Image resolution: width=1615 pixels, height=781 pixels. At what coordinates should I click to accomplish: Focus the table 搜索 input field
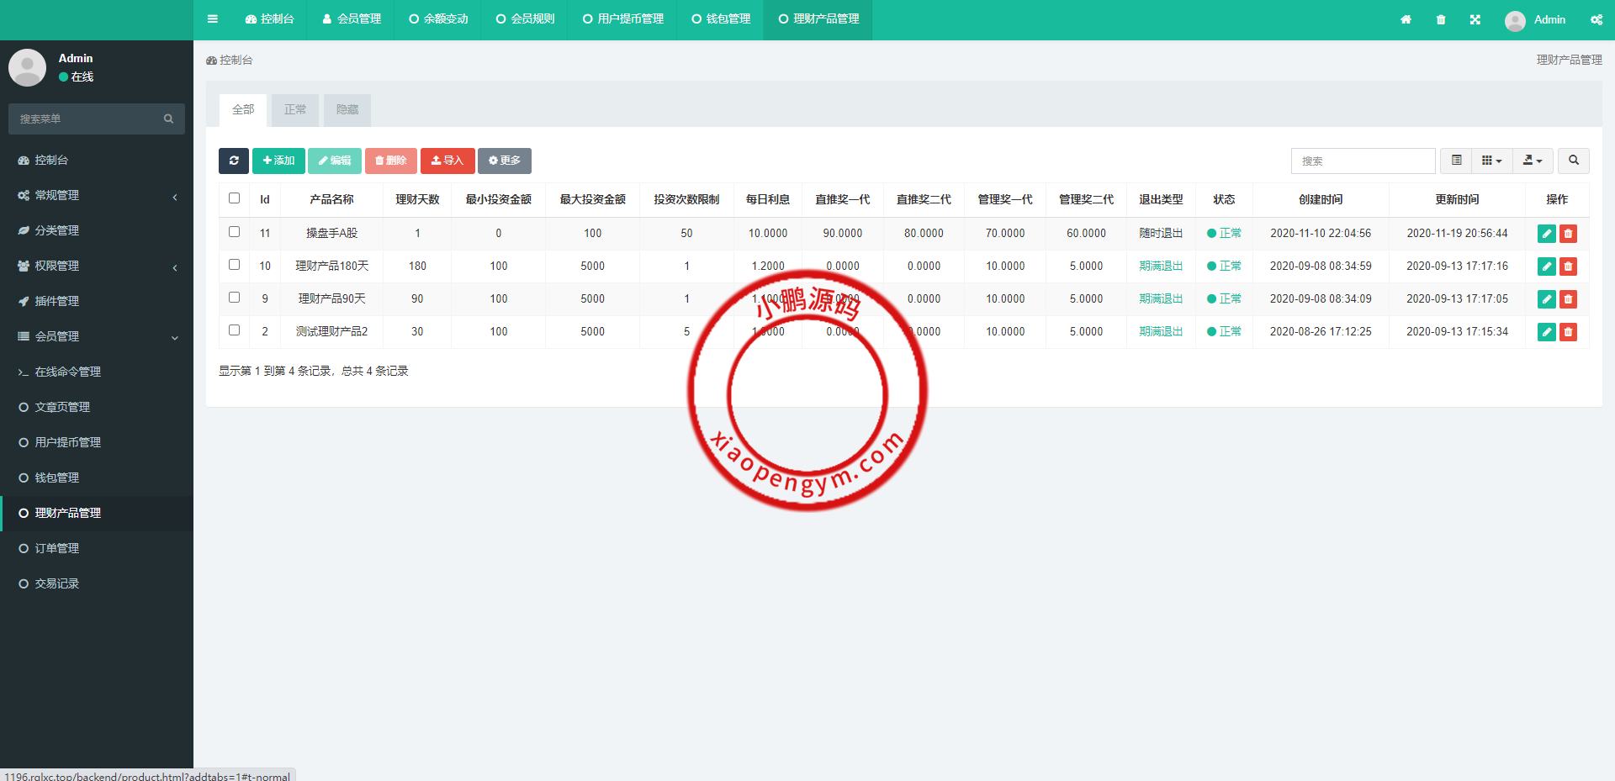tap(1363, 161)
